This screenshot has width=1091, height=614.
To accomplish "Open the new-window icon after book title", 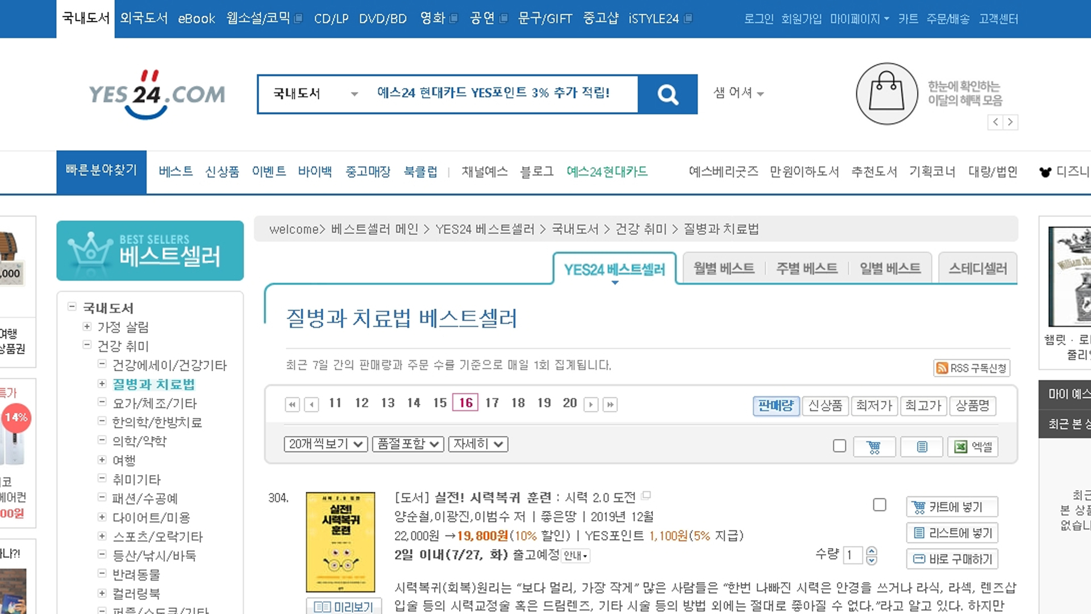I will 646,495.
